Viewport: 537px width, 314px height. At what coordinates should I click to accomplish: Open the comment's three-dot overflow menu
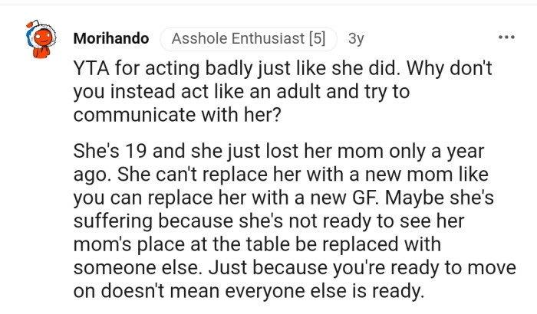pos(506,38)
